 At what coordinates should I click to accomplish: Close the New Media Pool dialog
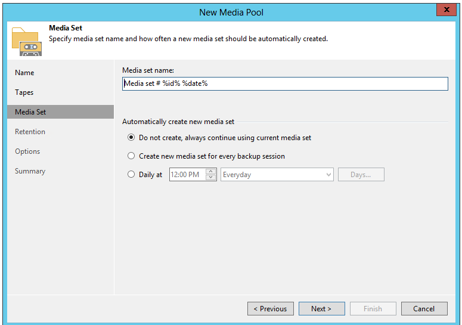click(445, 10)
